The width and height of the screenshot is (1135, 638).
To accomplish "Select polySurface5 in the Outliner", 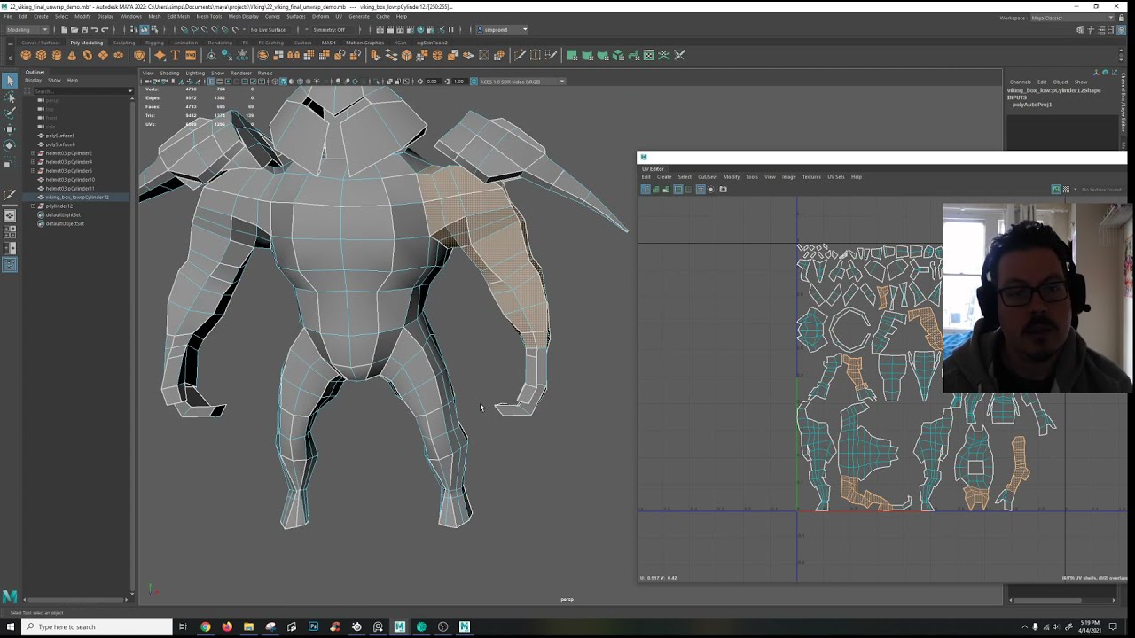I will point(60,136).
